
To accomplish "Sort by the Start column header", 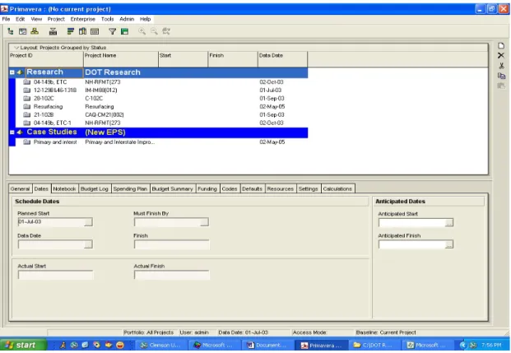I will pyautogui.click(x=183, y=59).
